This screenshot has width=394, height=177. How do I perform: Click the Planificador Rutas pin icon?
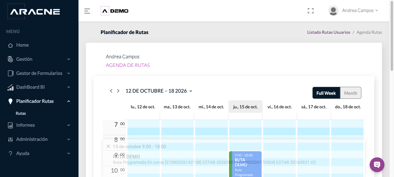(x=10, y=102)
